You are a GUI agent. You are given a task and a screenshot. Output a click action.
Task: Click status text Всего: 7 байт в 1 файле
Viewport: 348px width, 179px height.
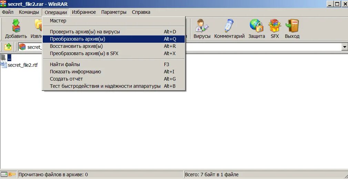(212, 175)
